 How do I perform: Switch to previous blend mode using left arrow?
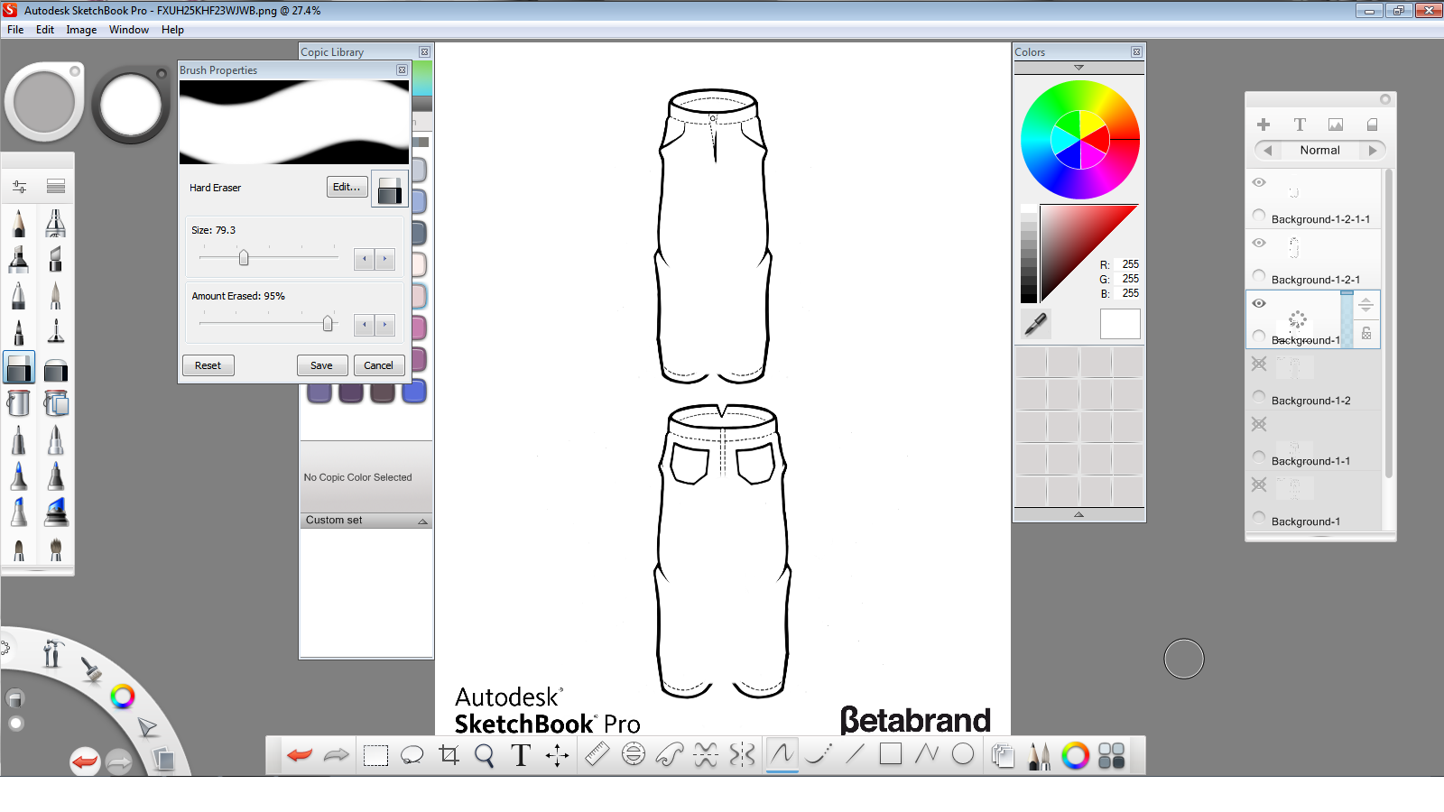coord(1268,151)
